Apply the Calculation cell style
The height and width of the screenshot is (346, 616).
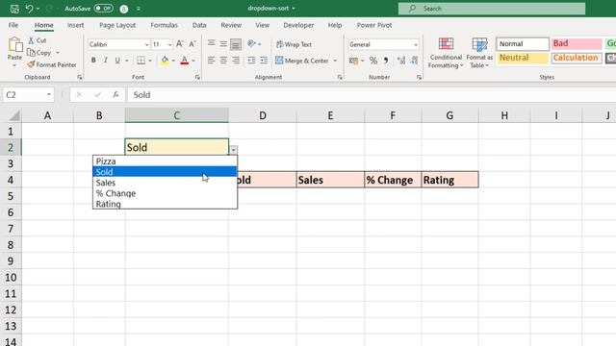577,58
